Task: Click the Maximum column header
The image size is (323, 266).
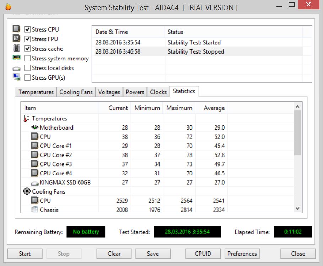Action: (x=179, y=108)
